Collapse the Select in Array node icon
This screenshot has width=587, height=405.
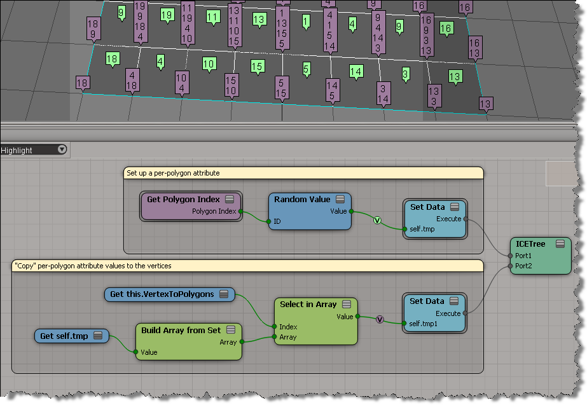(x=347, y=305)
